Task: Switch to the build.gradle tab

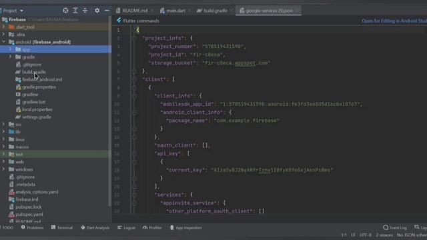Action: click(215, 11)
